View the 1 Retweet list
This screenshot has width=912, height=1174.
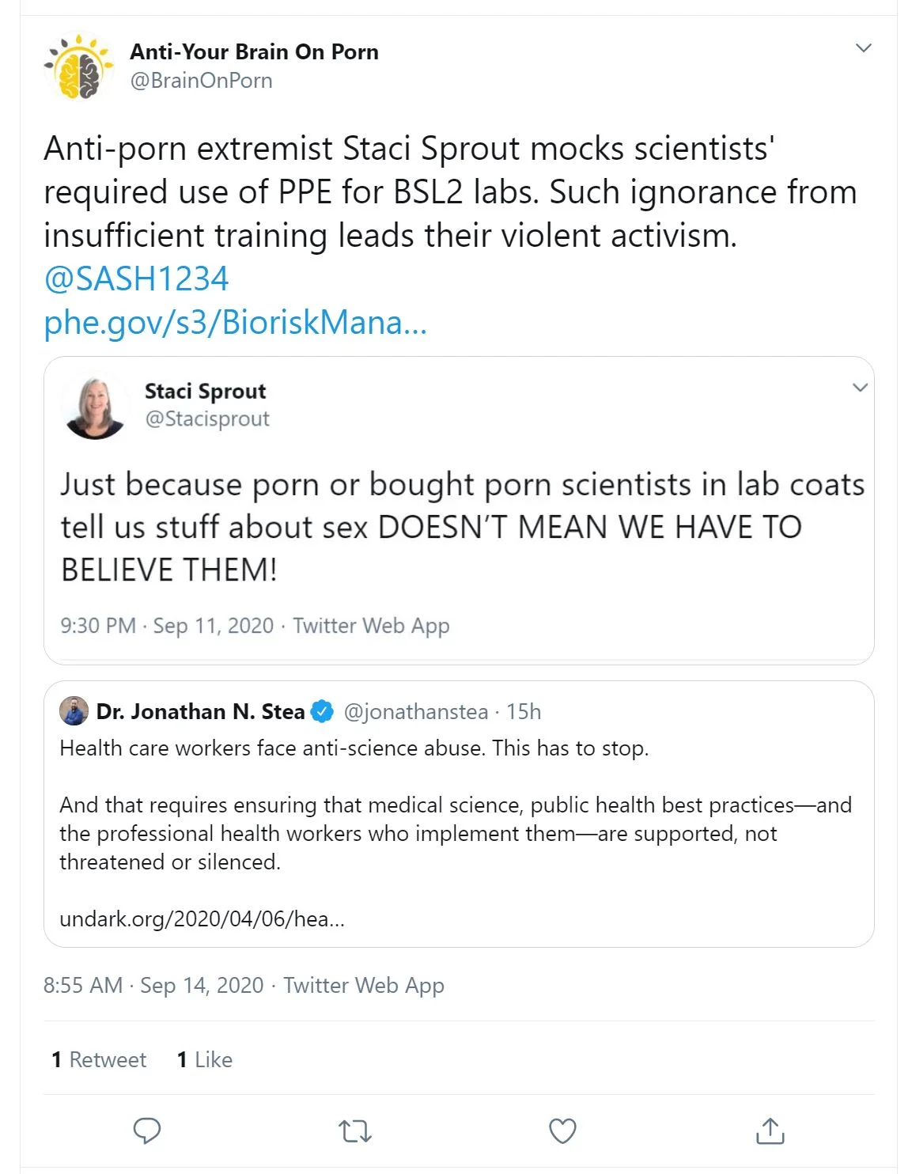(x=99, y=1060)
